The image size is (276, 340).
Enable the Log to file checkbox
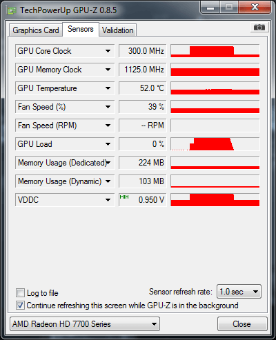coord(20,293)
